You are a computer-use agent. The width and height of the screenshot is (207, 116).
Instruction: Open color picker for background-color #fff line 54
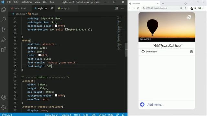[56, 26]
